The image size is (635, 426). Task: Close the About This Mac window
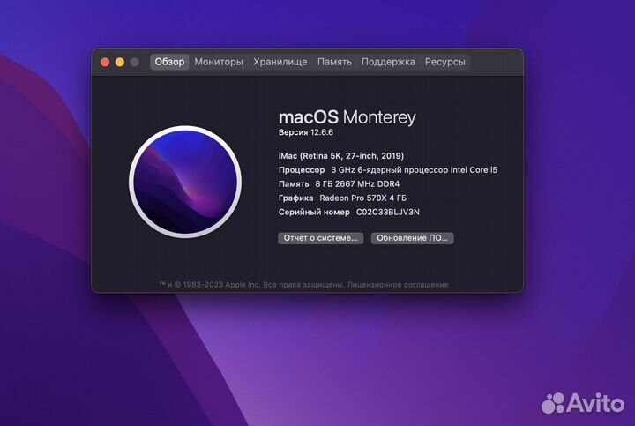point(105,62)
